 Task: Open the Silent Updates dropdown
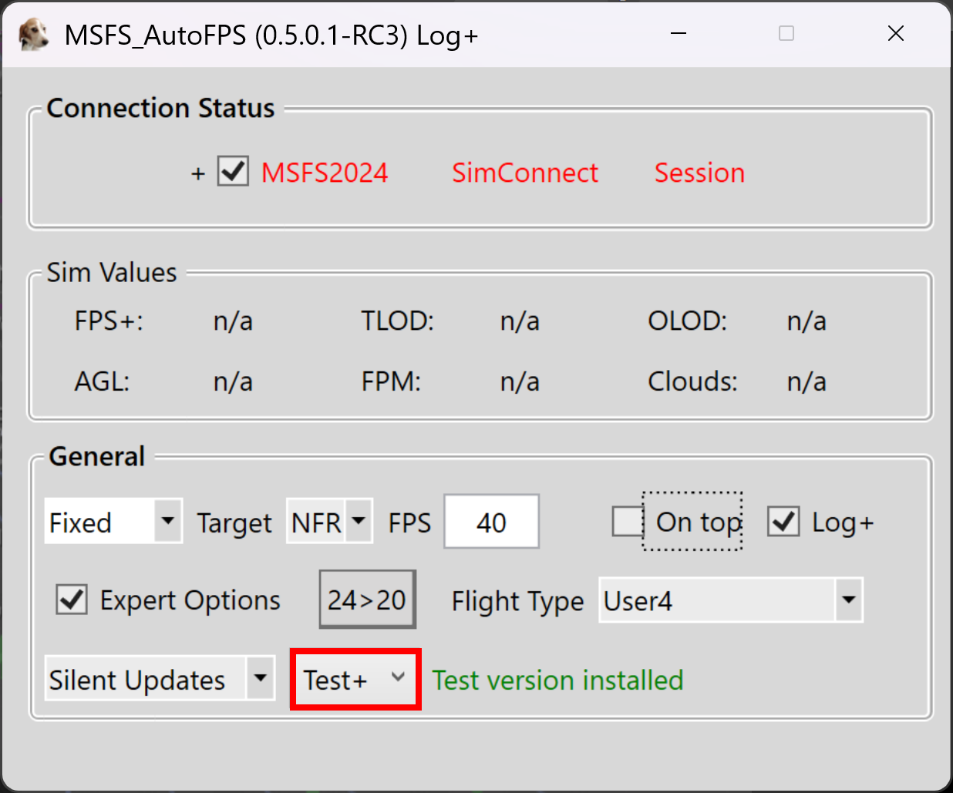point(160,679)
